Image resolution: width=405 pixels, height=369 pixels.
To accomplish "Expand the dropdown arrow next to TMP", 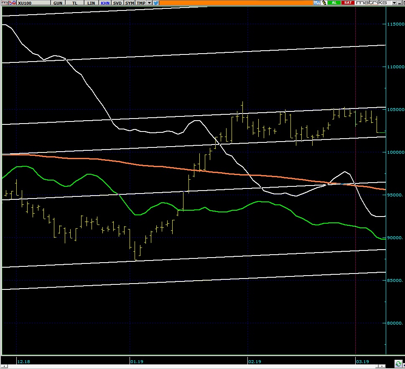I will point(149,3).
